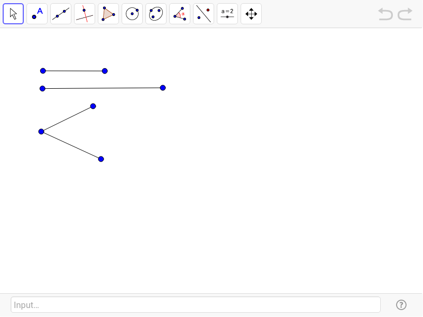The image size is (423, 317).
Task: Select the Angle tool
Action: (180, 14)
